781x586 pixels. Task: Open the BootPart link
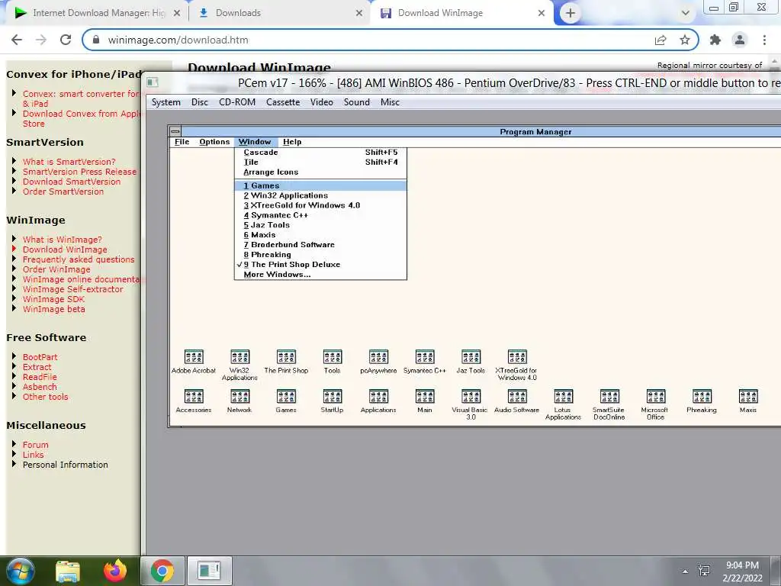[x=40, y=357]
